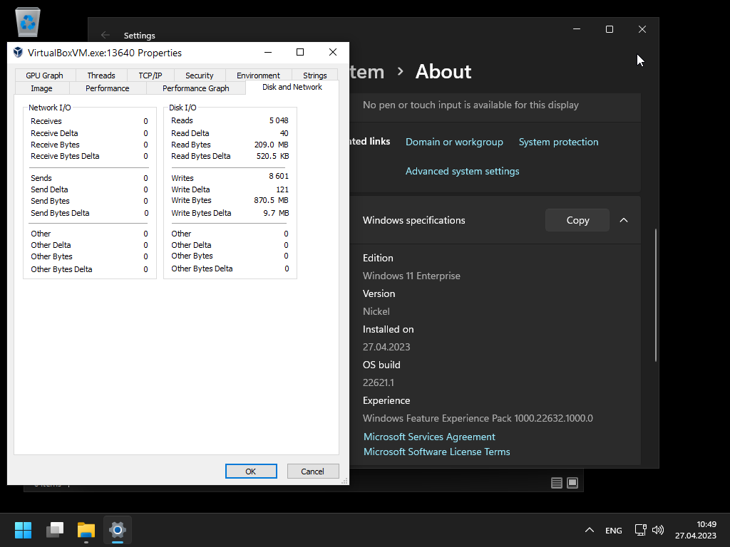Click the Disk I/O group label
730x547 pixels.
tap(182, 108)
